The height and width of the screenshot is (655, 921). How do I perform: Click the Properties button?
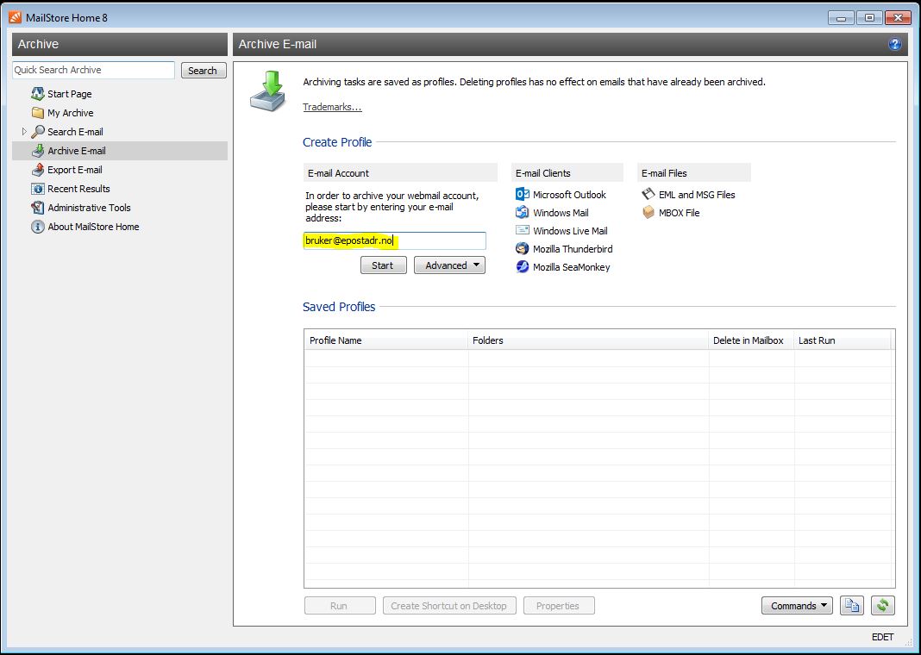point(559,606)
